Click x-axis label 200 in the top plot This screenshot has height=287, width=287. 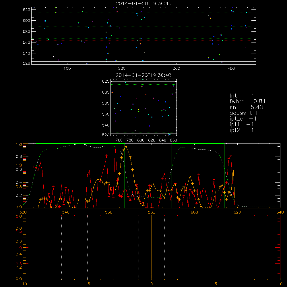[x=122, y=69]
